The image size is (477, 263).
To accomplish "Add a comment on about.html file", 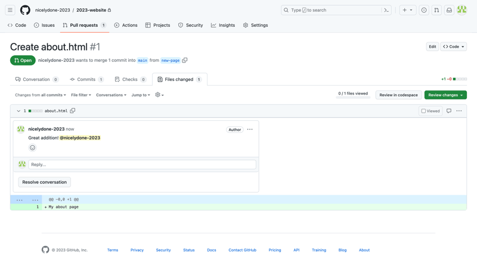I will 449,111.
